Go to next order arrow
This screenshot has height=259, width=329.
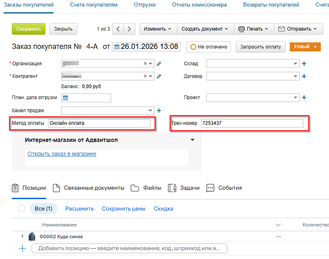tap(129, 29)
